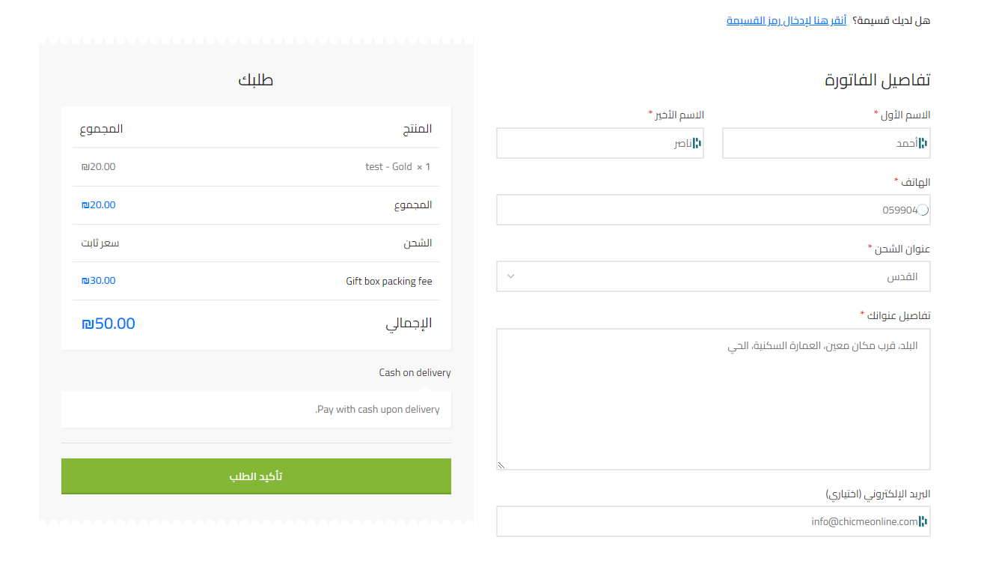The image size is (996, 567).
Task: Expand the shipping address dropdown arrow
Action: coord(511,276)
